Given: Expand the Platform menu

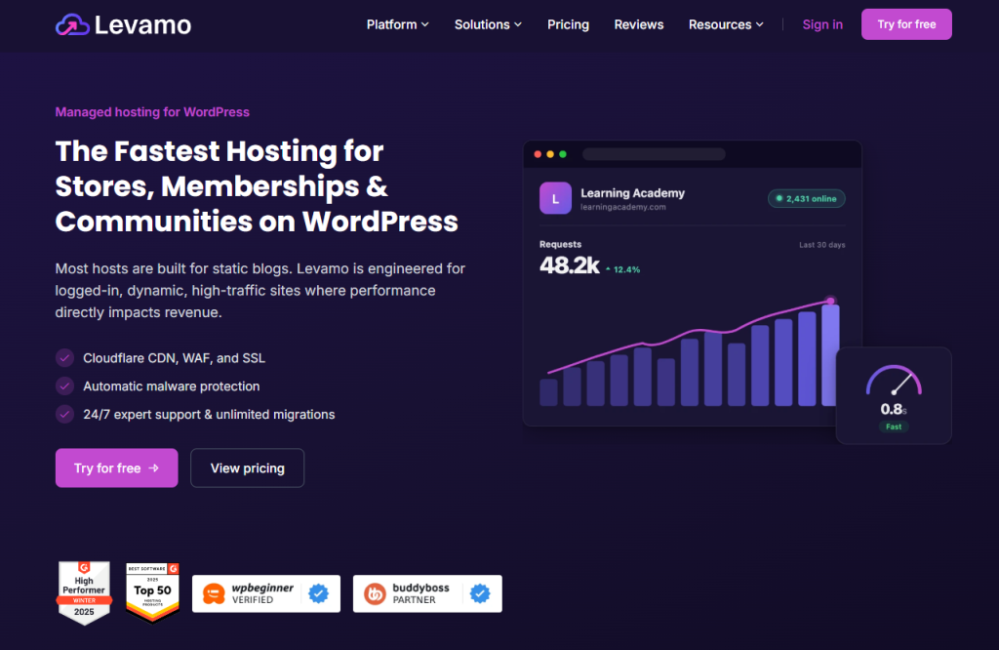Looking at the screenshot, I should pos(398,24).
